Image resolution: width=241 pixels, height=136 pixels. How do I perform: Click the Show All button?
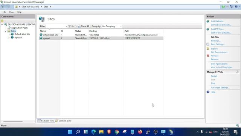point(84,26)
